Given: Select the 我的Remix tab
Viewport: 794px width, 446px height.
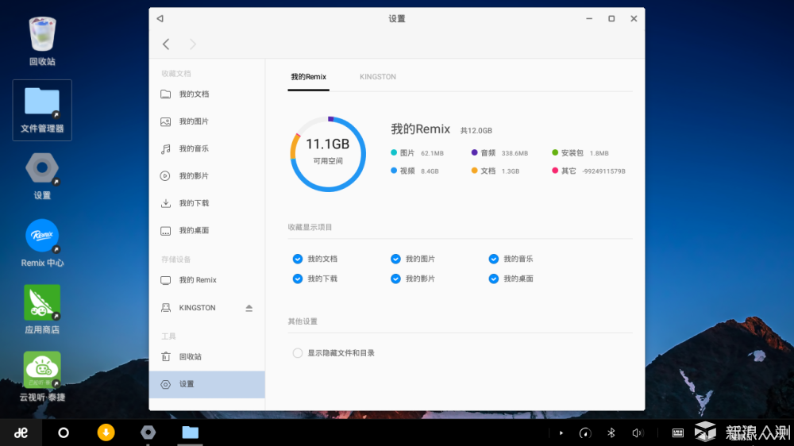Looking at the screenshot, I should point(308,77).
